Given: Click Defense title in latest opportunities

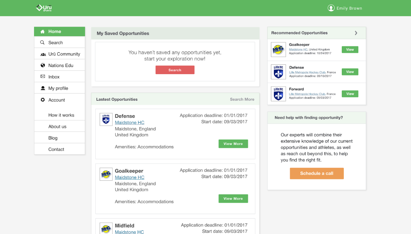Looking at the screenshot, I should [125, 116].
